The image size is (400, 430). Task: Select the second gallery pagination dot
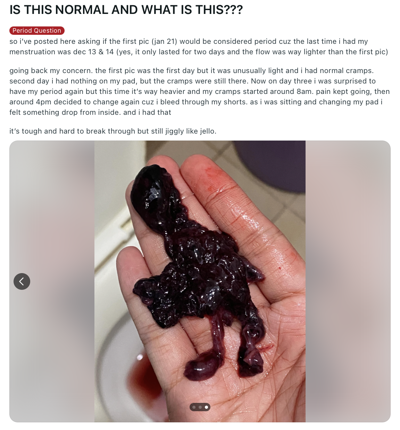point(200,407)
